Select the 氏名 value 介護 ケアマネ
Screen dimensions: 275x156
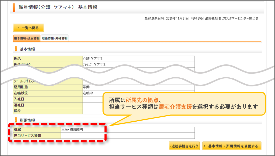[x=93, y=59]
